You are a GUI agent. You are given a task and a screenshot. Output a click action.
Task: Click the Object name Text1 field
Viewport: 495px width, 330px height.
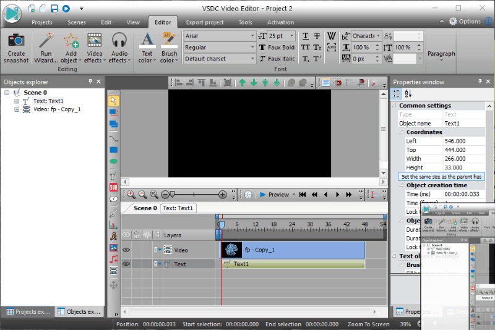(x=463, y=123)
